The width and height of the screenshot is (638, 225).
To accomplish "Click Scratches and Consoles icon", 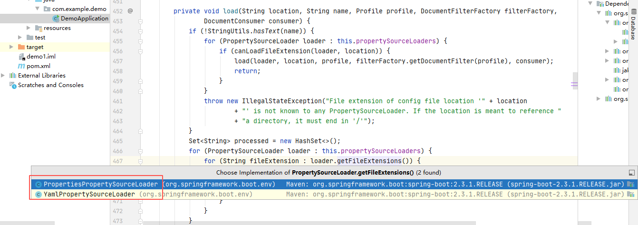I will click(x=13, y=85).
